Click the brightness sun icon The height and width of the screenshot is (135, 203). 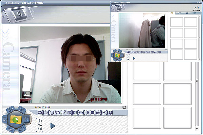(x=81, y=113)
